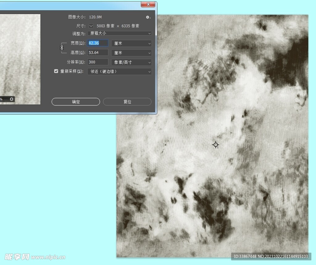Focus the 高度 height field 53.64
The image size is (316, 265).
point(98,53)
